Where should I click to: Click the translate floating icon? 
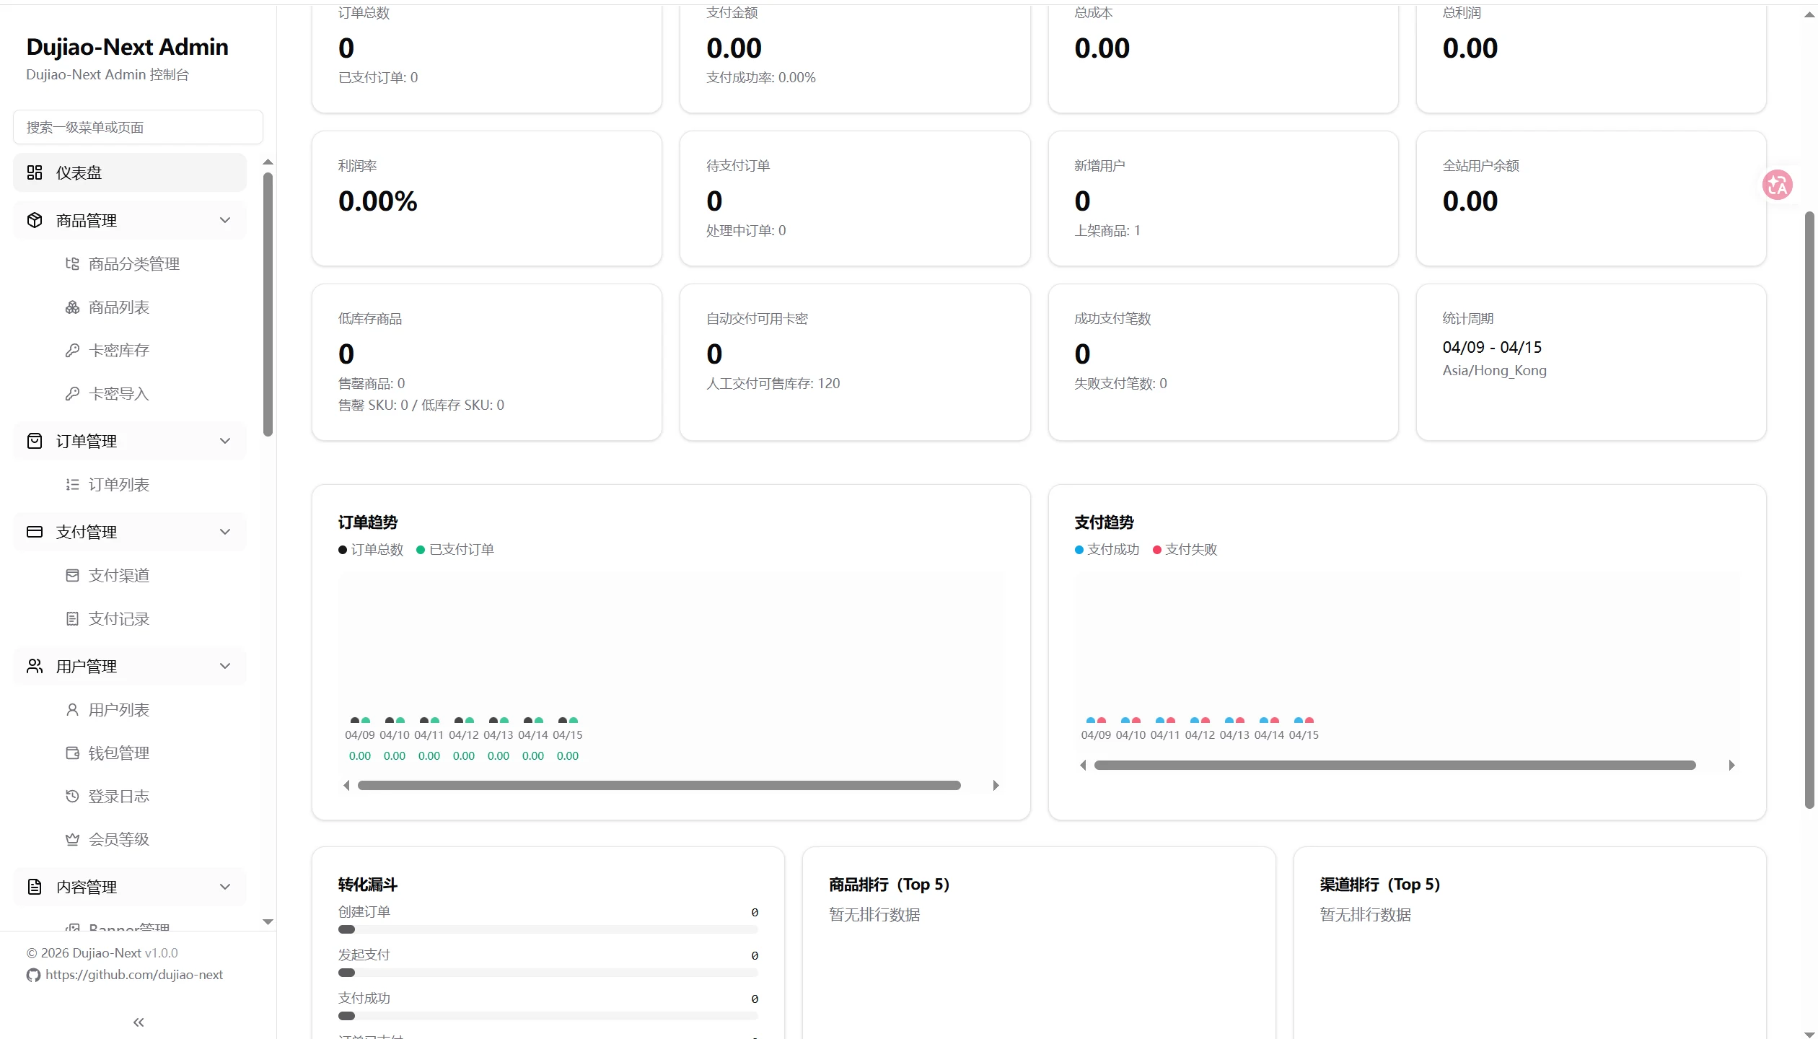pos(1777,185)
